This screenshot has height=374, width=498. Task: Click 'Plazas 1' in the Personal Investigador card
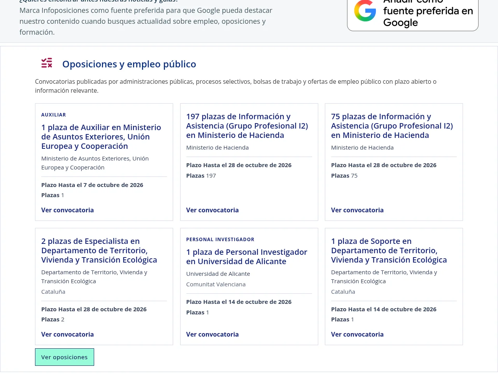click(198, 312)
